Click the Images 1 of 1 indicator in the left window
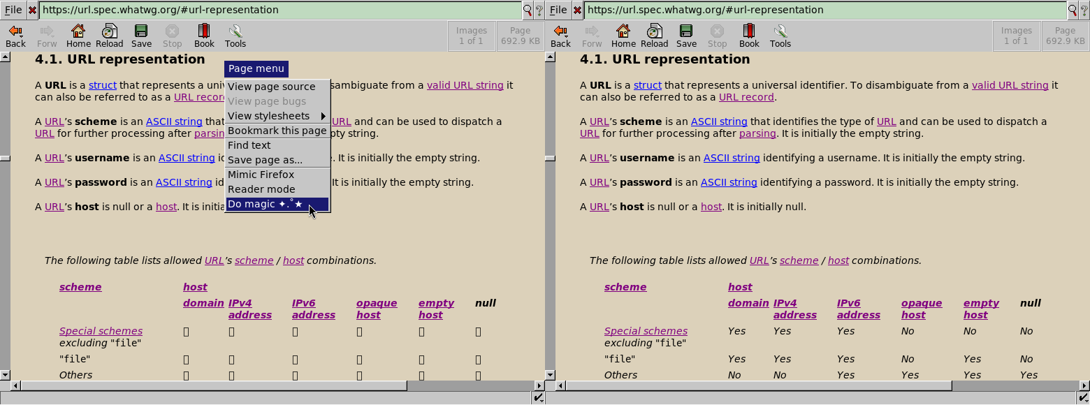1090x405 pixels. [x=471, y=36]
